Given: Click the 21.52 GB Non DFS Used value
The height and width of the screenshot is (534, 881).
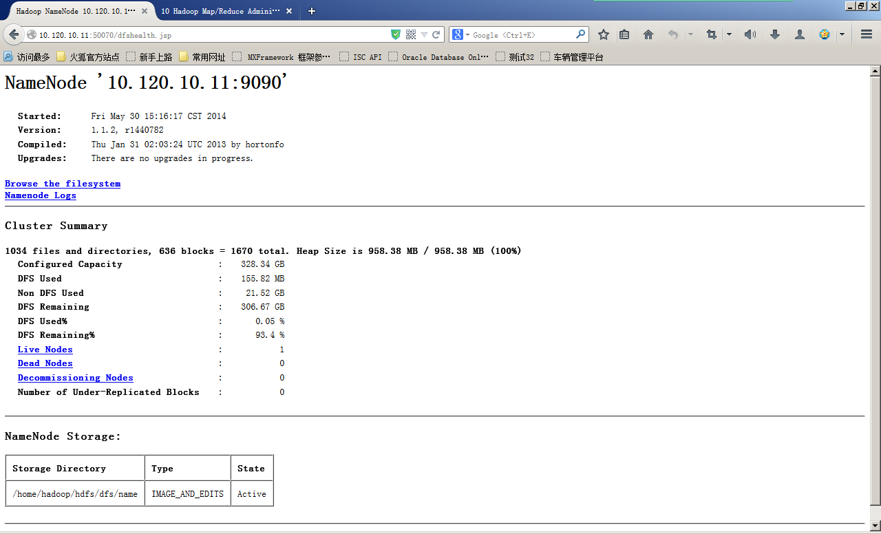Looking at the screenshot, I should tap(266, 293).
